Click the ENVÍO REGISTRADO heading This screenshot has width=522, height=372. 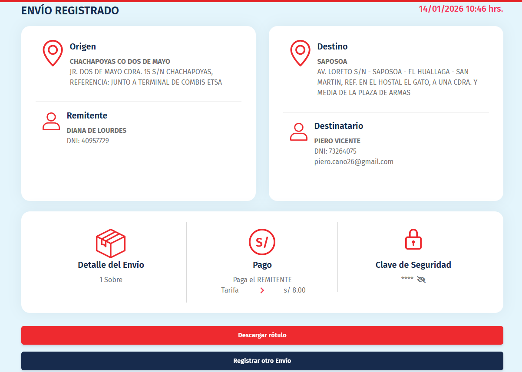(x=70, y=11)
